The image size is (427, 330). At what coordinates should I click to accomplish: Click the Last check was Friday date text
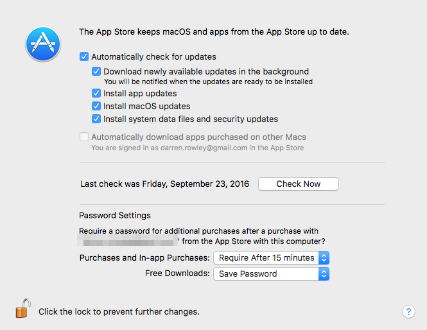(164, 184)
